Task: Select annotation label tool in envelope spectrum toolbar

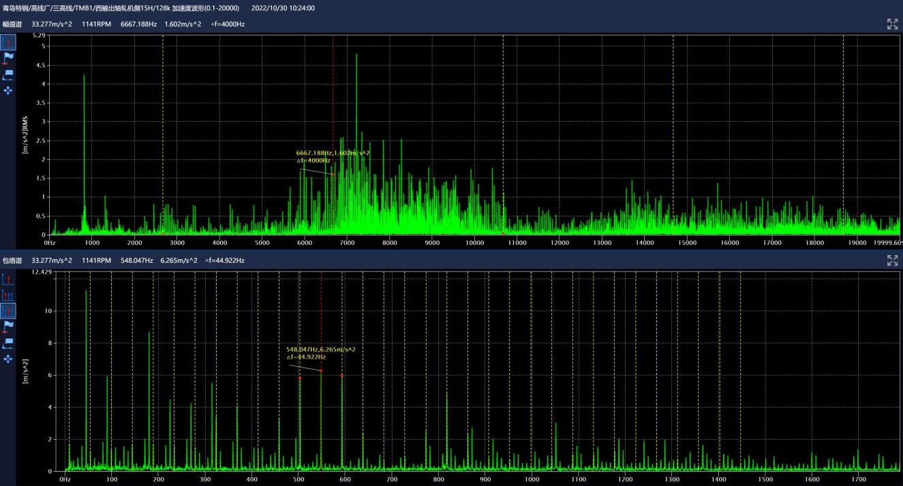Action: click(8, 342)
